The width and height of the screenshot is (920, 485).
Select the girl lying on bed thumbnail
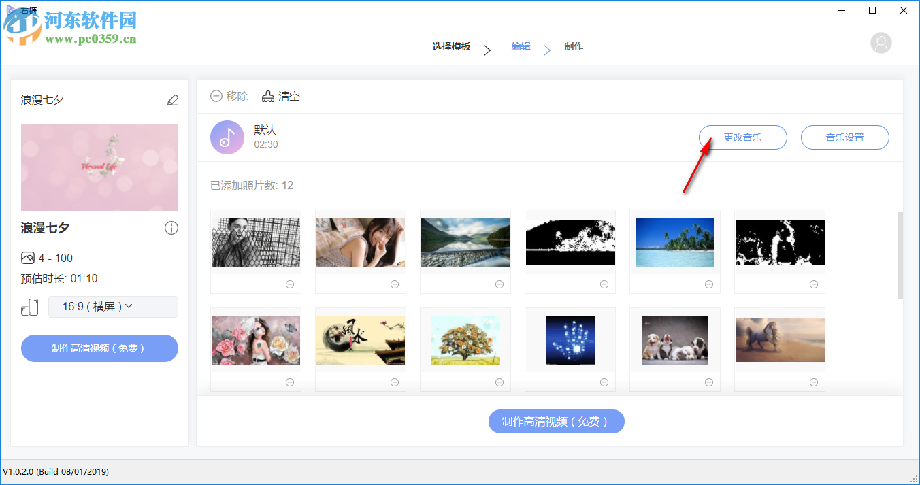pyautogui.click(x=361, y=242)
